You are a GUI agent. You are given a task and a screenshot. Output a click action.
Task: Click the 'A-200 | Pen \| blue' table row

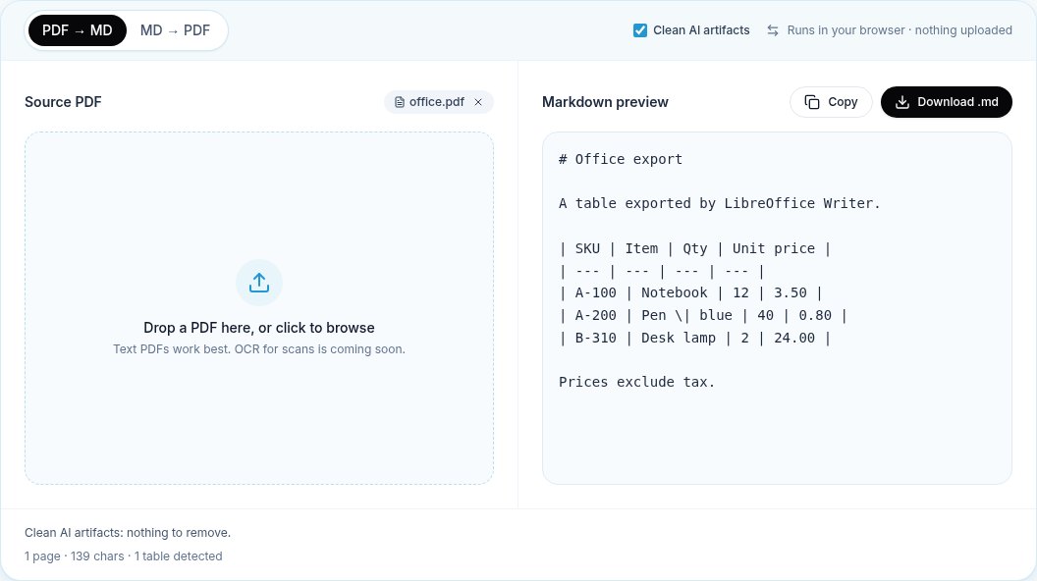pyautogui.click(x=703, y=315)
